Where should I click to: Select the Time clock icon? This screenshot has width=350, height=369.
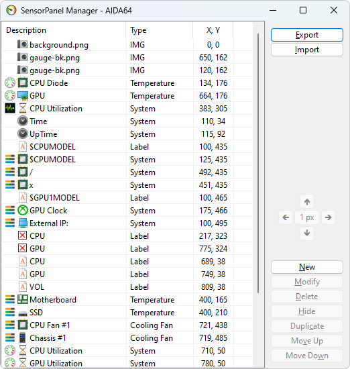tap(23, 121)
